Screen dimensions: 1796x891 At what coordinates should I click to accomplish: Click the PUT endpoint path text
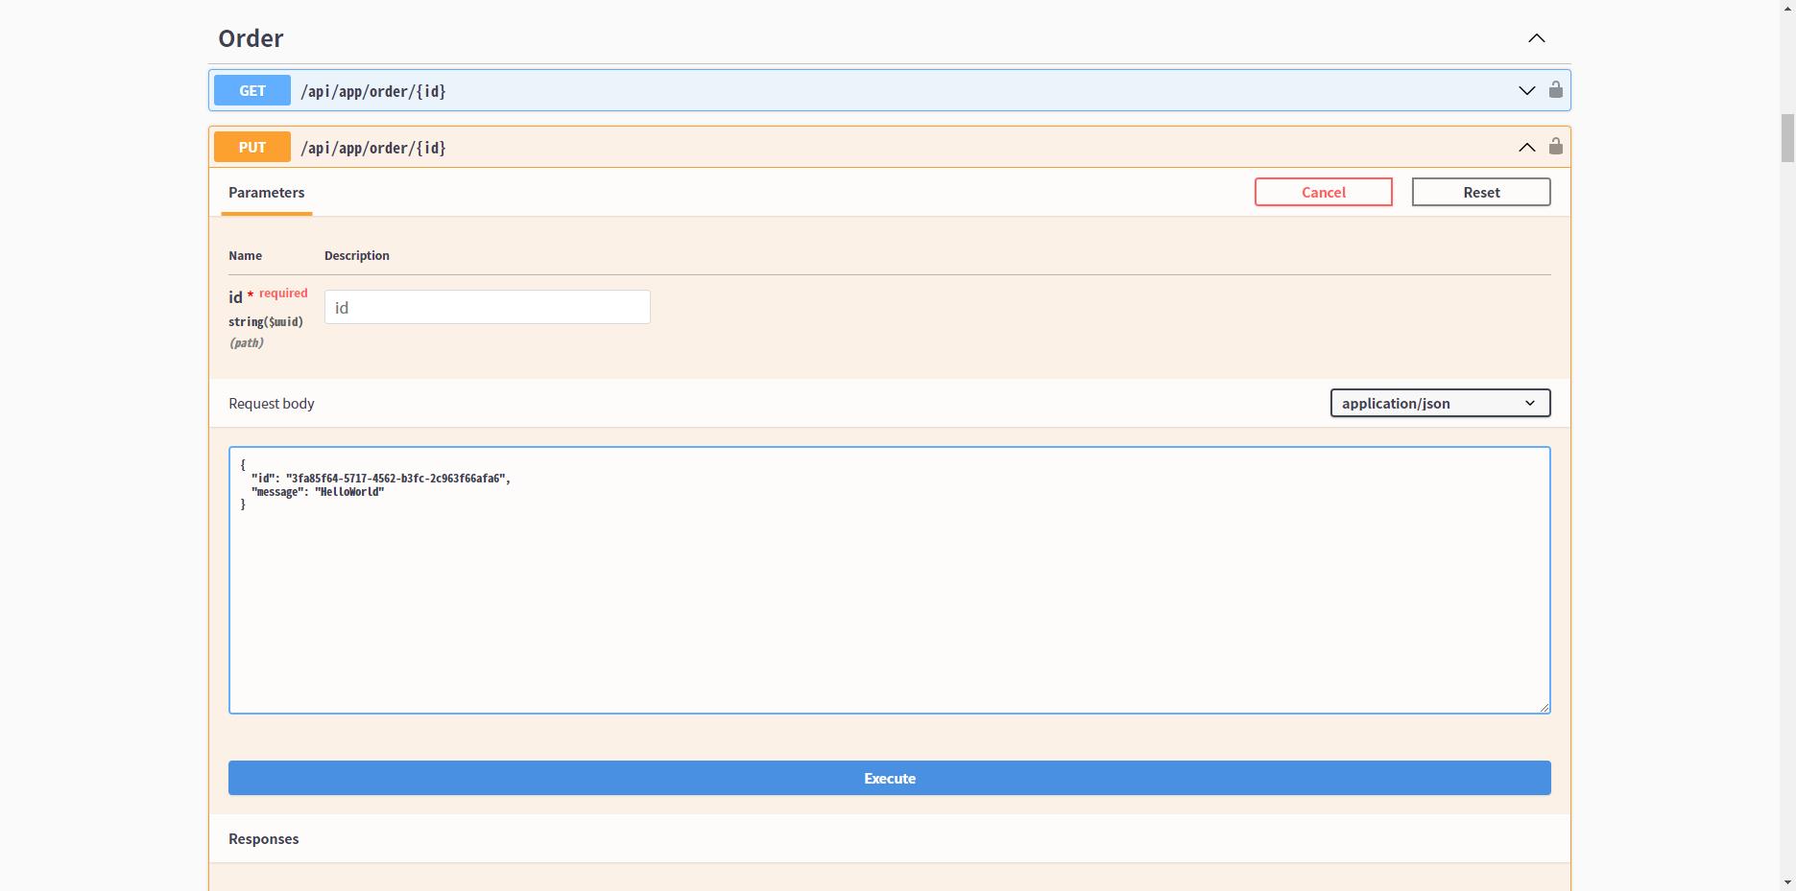pos(374,148)
